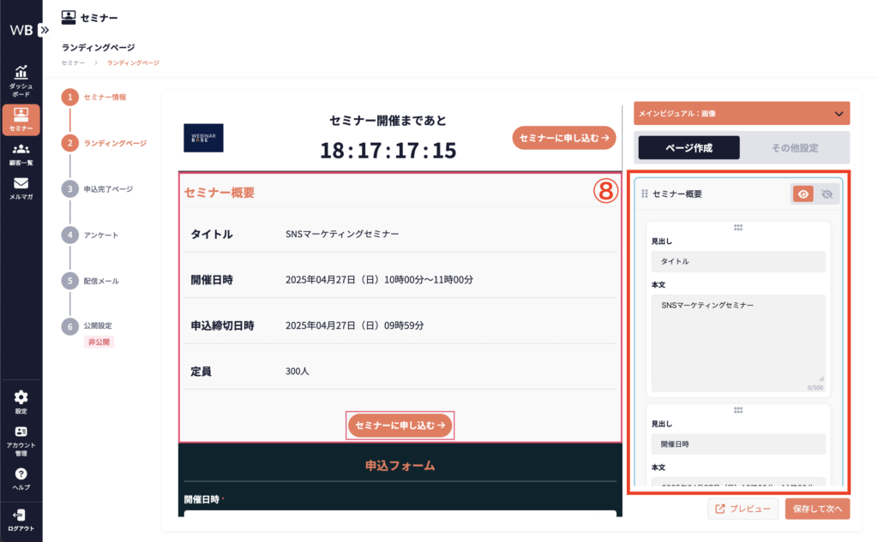The image size is (878, 542).
Task: Open the ヘルプ question mark icon
Action: 21,474
